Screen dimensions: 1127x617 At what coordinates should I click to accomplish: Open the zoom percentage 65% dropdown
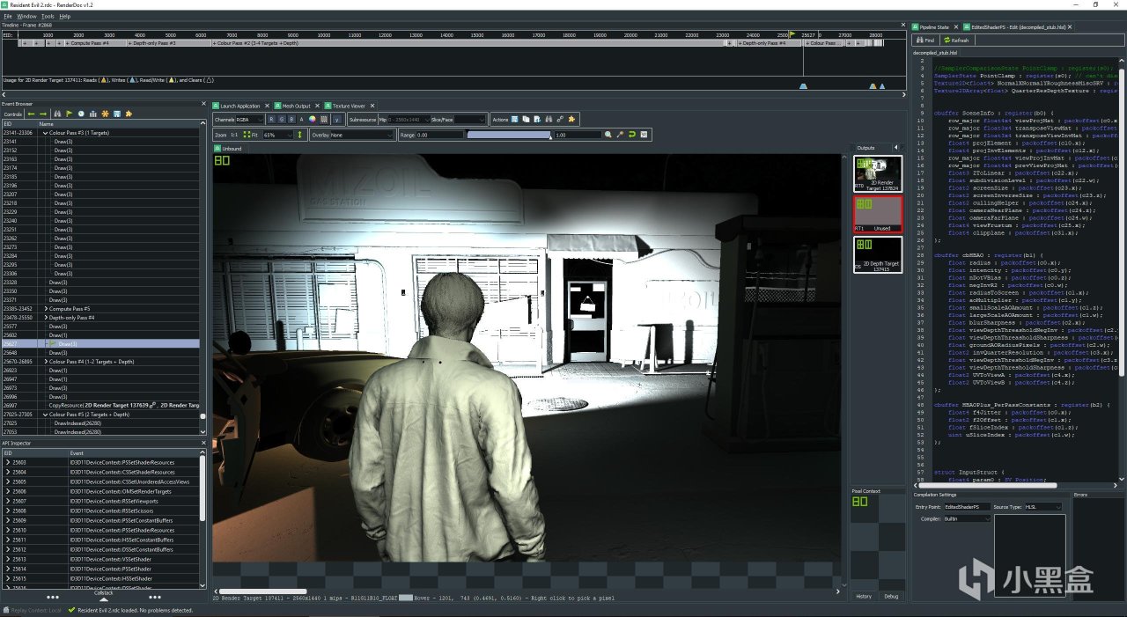point(277,135)
